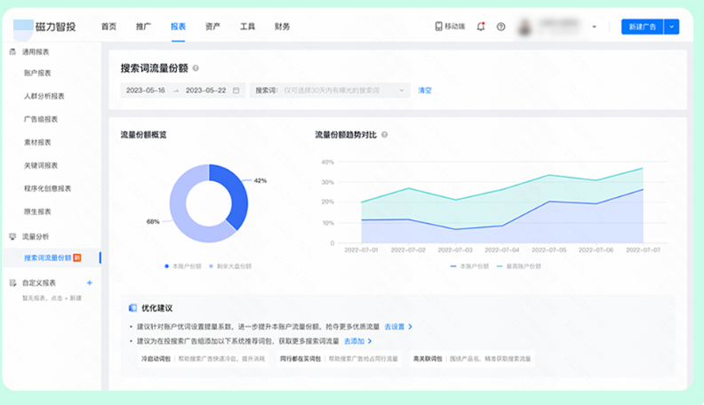Click the 自定义报表 section icon
The image size is (704, 405).
(x=12, y=282)
